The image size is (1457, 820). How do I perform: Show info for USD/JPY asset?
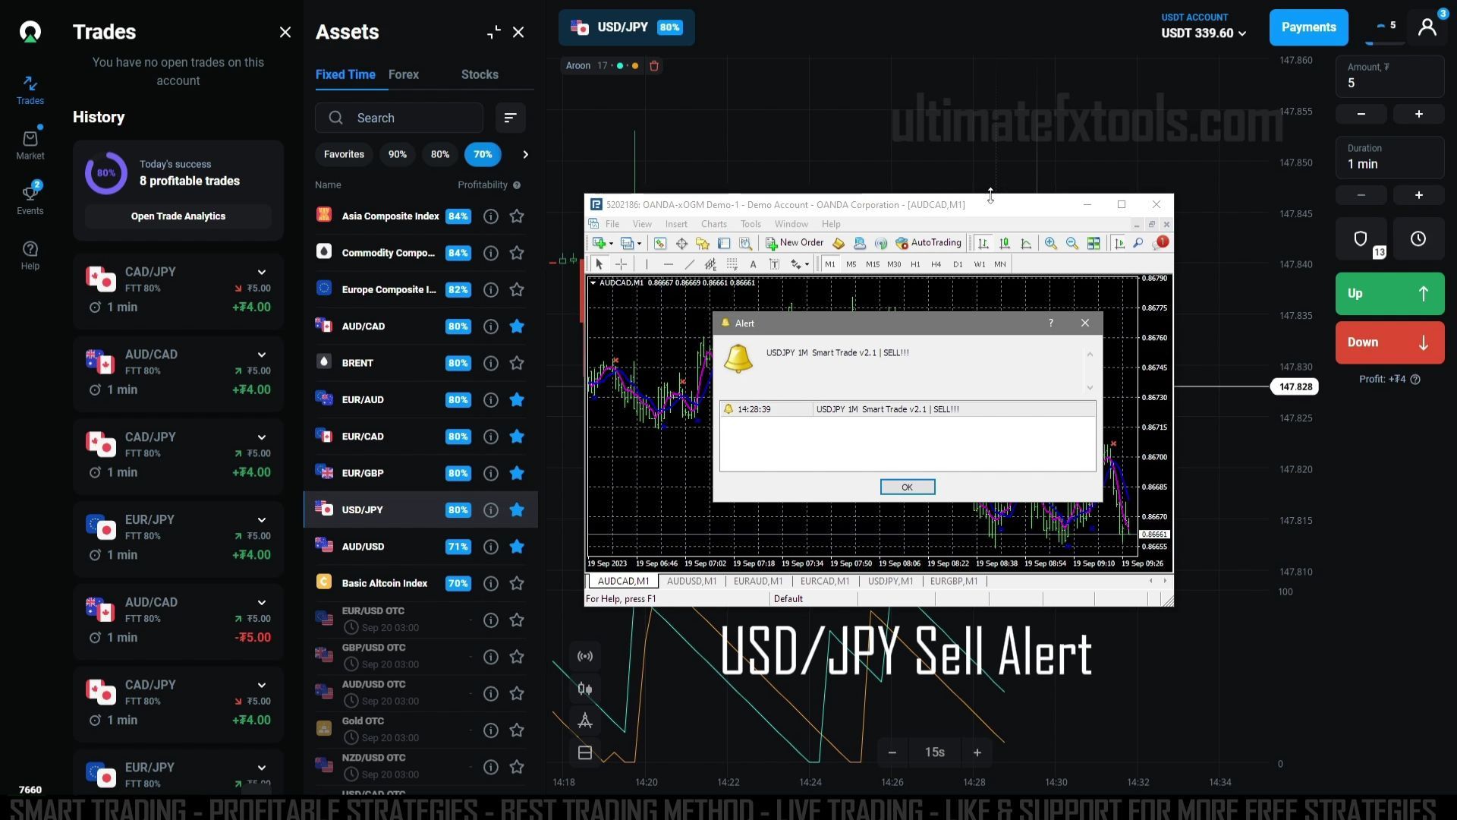[x=491, y=510]
